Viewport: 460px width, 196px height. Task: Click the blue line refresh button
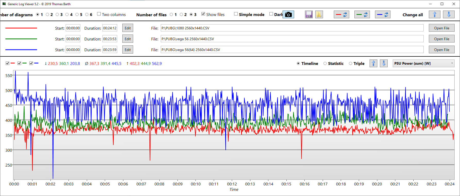(383, 15)
